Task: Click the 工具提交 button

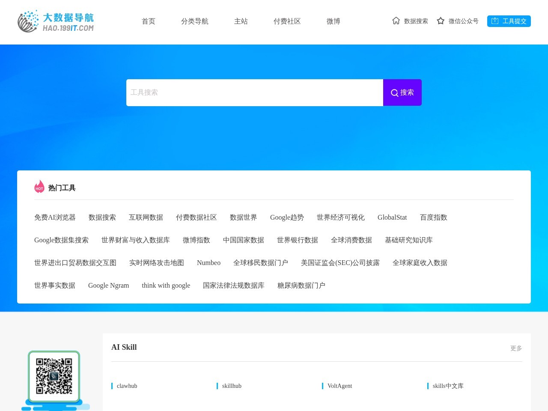Action: pos(509,21)
